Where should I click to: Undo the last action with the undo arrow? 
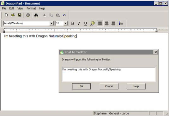tap(64, 15)
